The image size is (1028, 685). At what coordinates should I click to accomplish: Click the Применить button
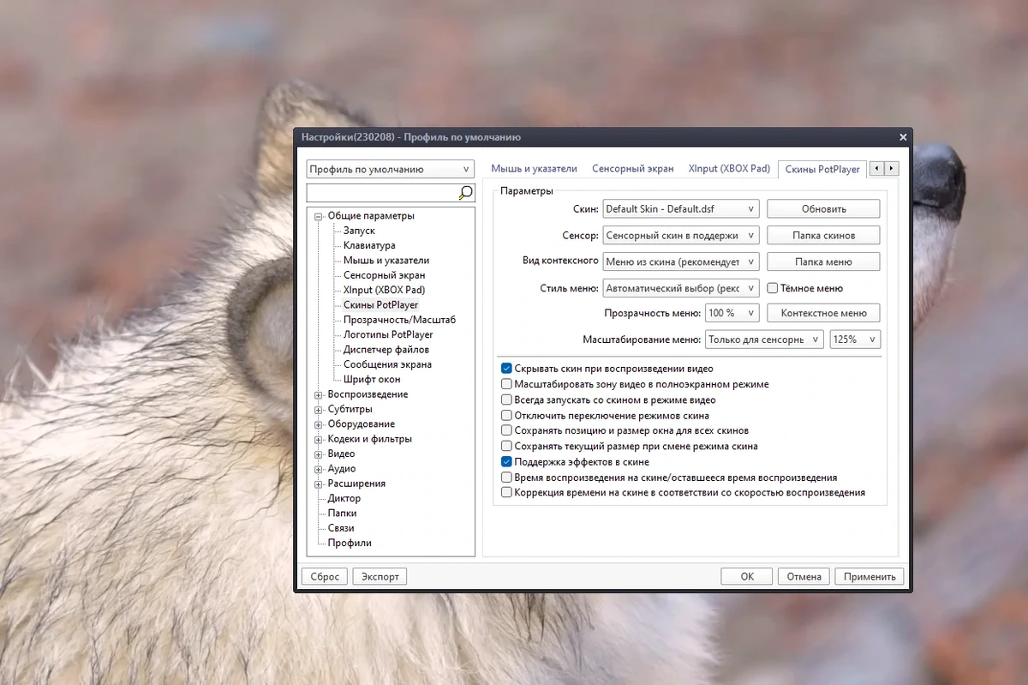click(x=870, y=576)
